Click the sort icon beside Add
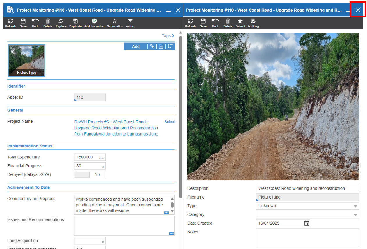This screenshot has width=367, height=249. [x=170, y=46]
